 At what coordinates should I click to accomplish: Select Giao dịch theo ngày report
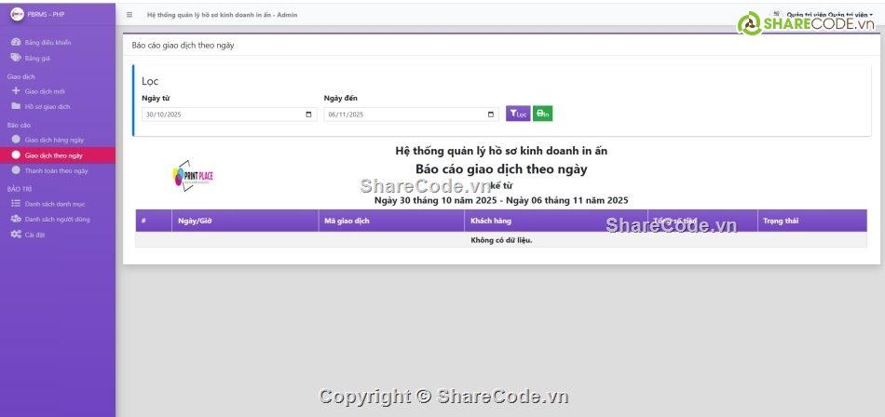pyautogui.click(x=58, y=155)
